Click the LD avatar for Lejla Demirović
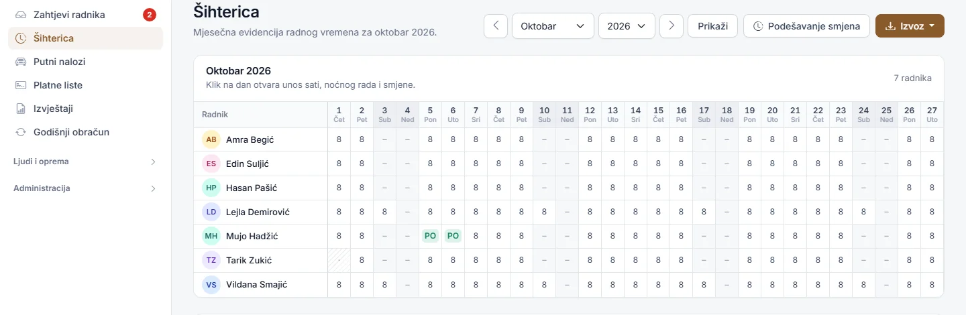This screenshot has height=315, width=966. pos(211,212)
